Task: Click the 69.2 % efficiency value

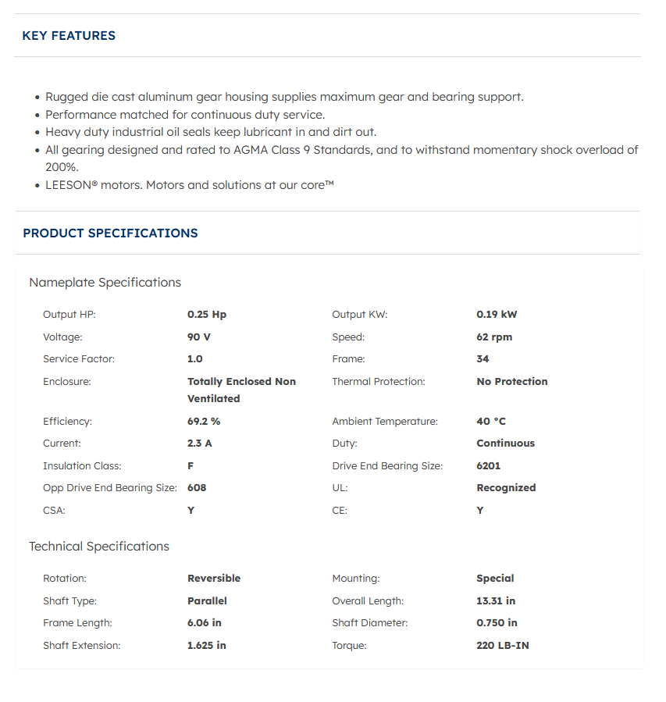Action: [x=204, y=422]
